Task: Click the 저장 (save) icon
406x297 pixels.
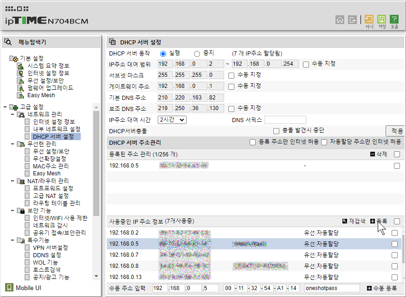Action: (382, 19)
